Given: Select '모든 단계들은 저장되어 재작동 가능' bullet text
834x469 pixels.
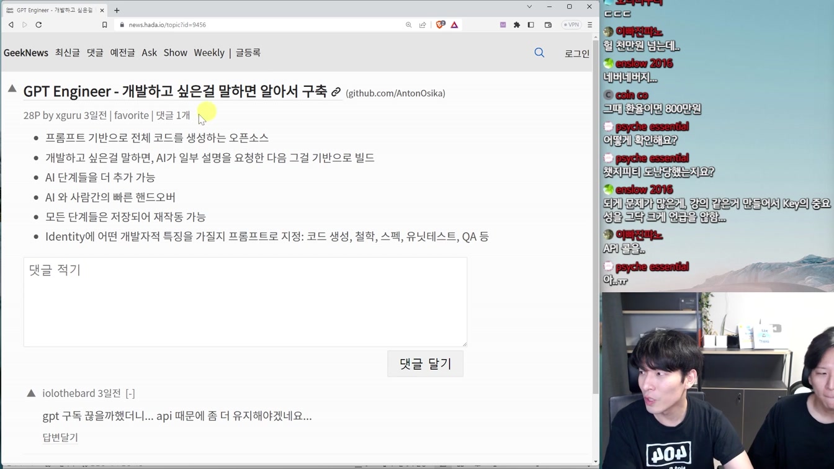Looking at the screenshot, I should click(125, 217).
